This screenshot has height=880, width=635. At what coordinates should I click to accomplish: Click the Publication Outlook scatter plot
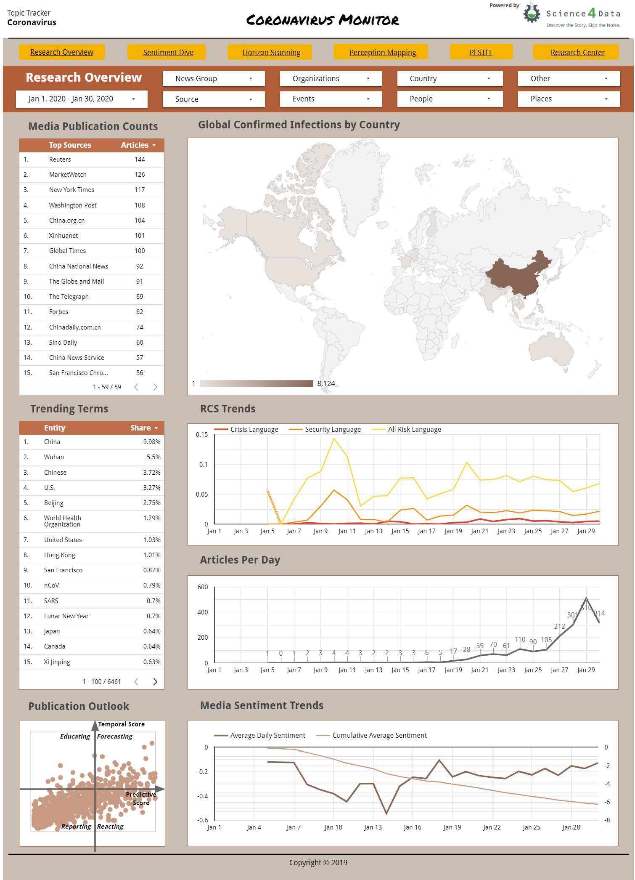pyautogui.click(x=93, y=783)
